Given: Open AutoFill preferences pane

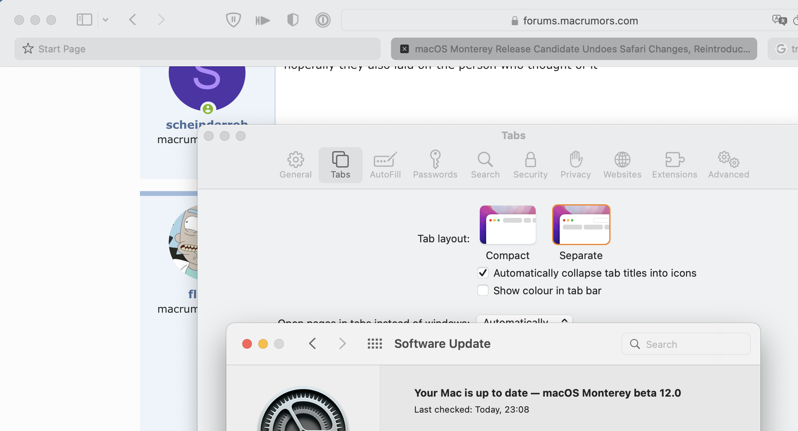Looking at the screenshot, I should 385,165.
